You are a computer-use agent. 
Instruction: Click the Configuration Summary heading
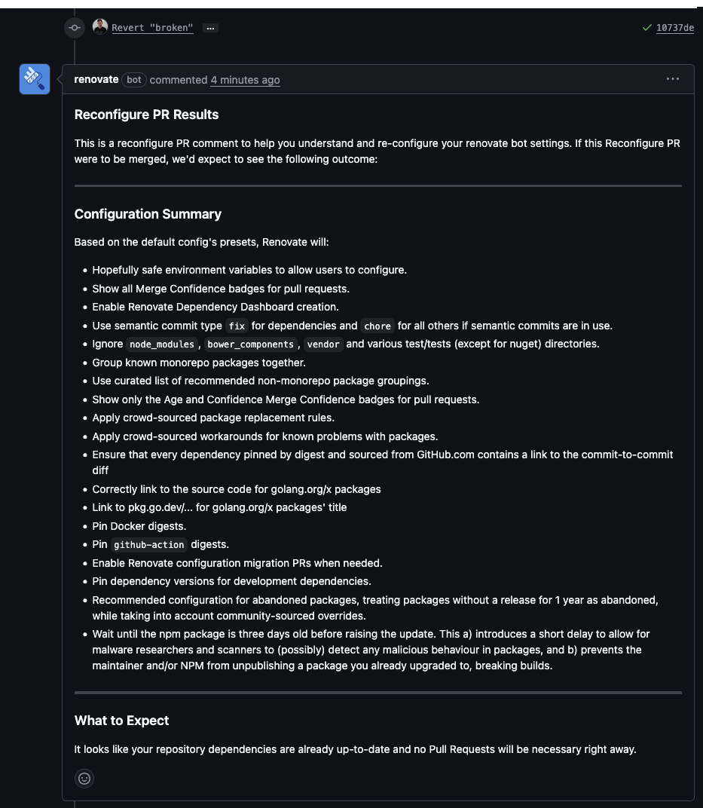pos(148,214)
